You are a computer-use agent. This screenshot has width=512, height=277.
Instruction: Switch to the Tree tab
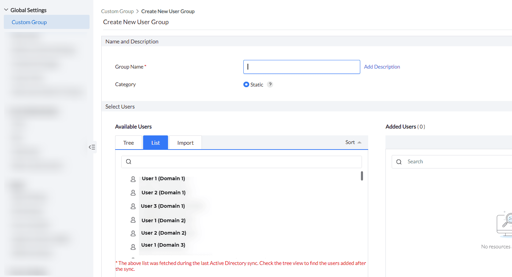129,143
